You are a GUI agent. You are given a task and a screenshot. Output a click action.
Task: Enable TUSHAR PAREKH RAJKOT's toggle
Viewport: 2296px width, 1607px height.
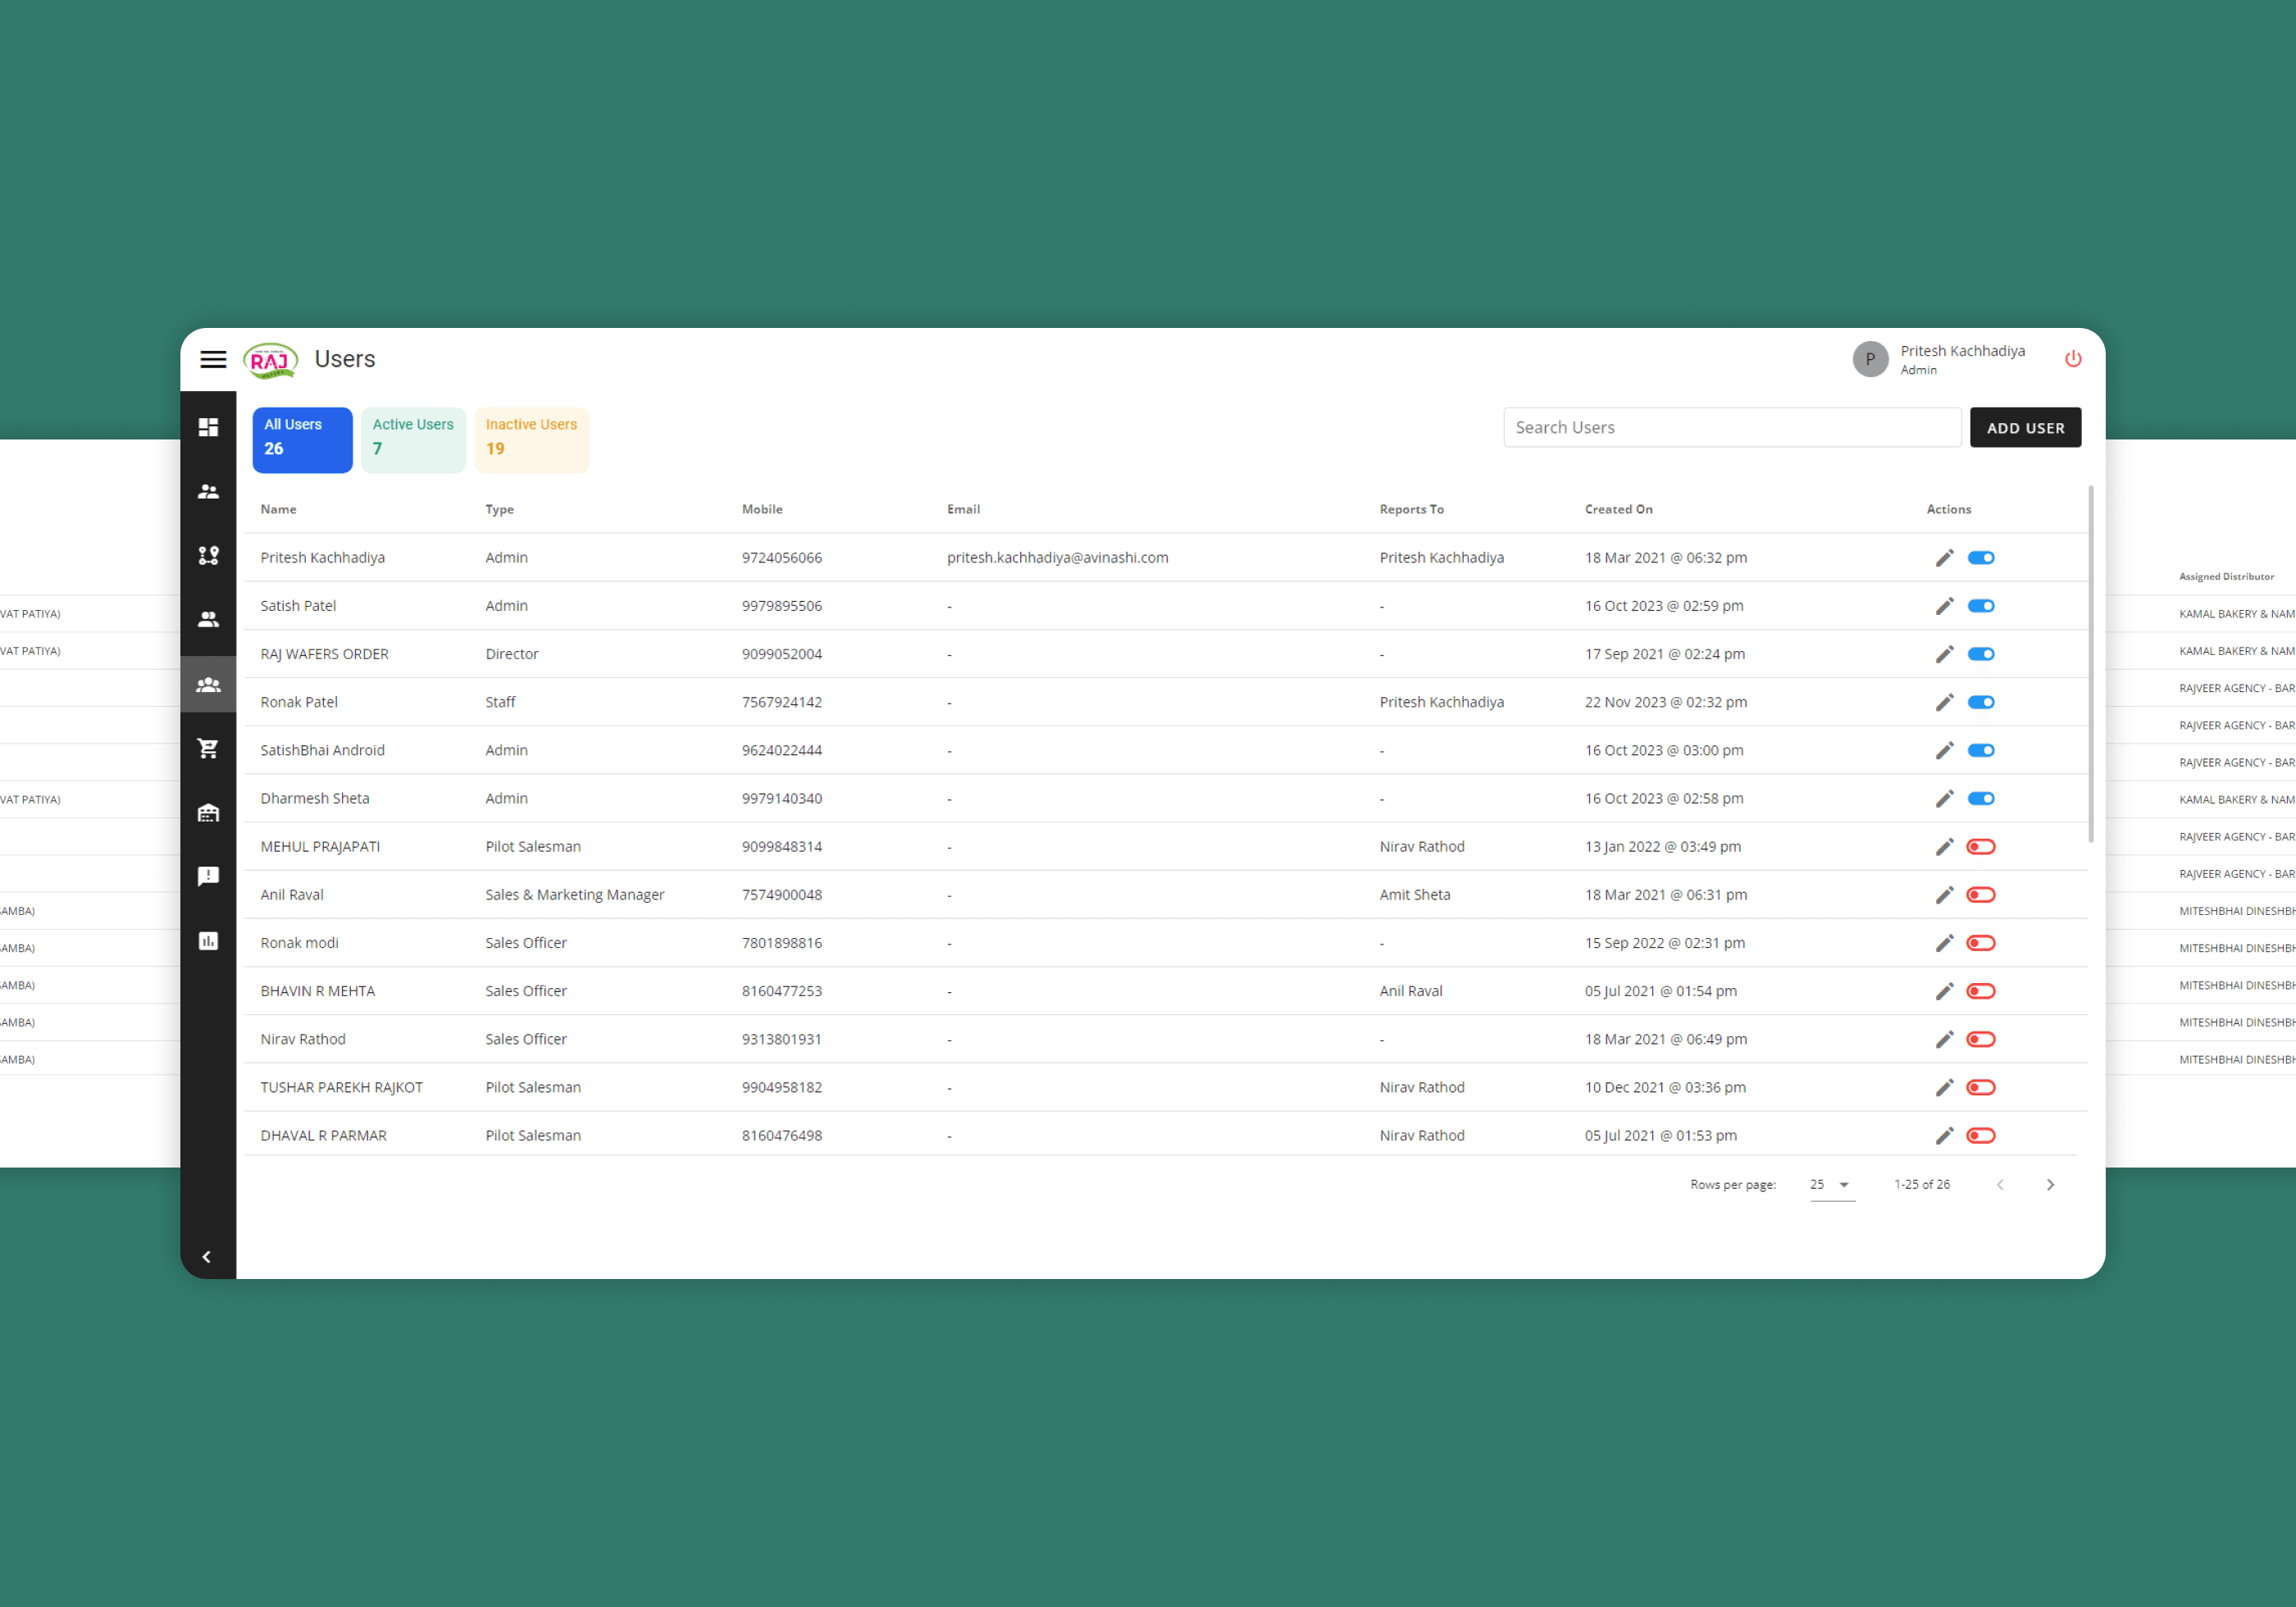1980,1087
